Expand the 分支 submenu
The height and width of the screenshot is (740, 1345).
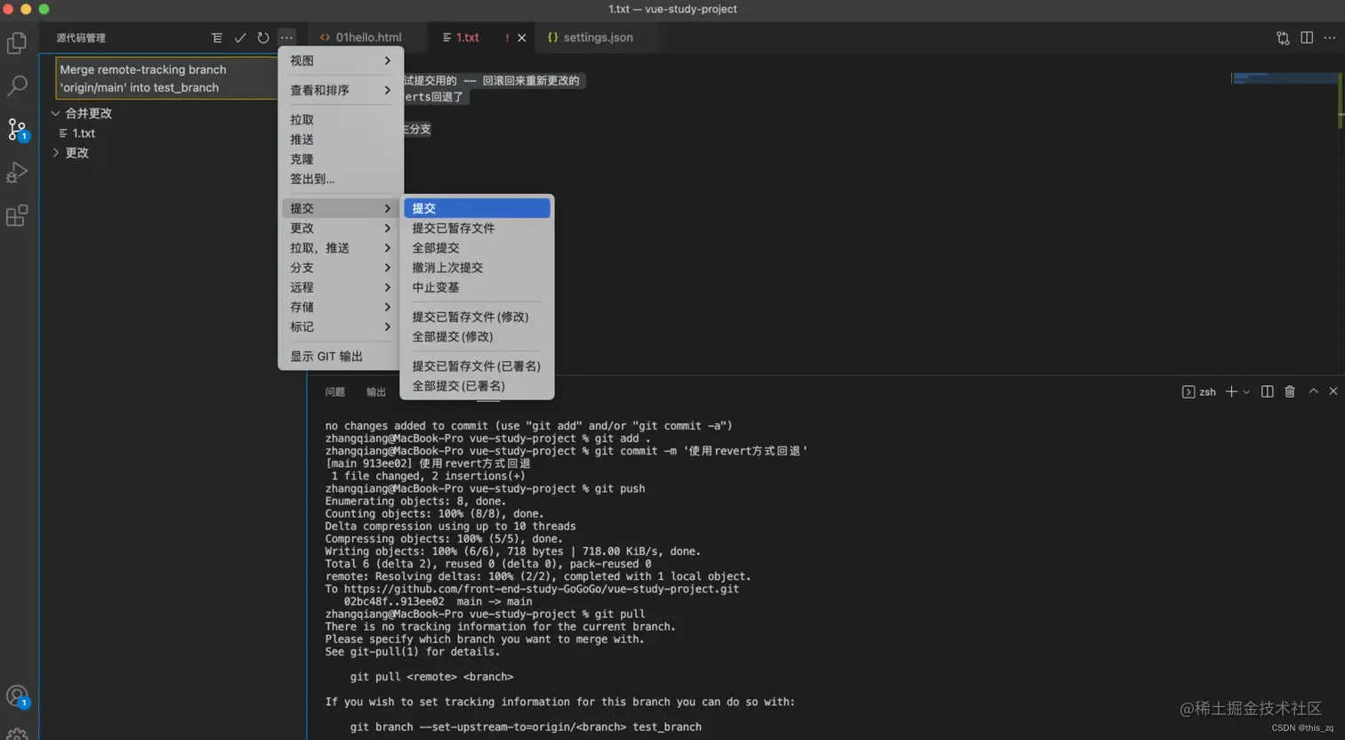(x=341, y=268)
